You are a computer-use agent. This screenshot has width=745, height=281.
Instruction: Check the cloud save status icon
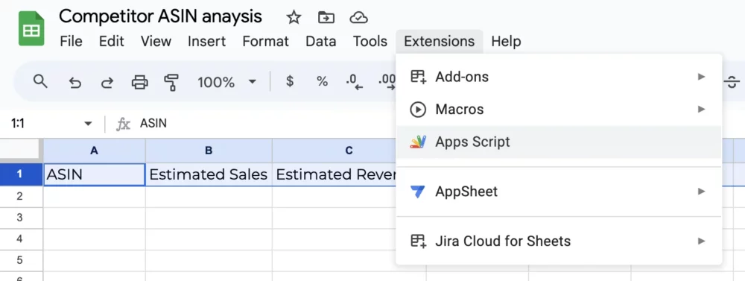(x=358, y=18)
